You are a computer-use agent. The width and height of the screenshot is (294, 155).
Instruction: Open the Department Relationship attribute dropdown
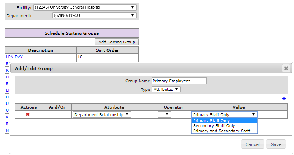[x=102, y=114]
